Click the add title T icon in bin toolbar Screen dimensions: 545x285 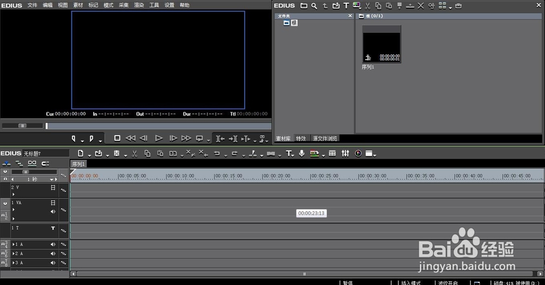tap(346, 5)
